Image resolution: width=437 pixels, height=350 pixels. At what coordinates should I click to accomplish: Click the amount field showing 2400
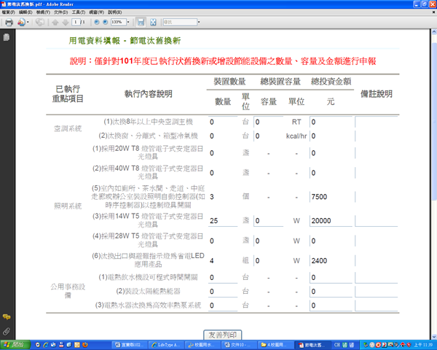(331, 261)
